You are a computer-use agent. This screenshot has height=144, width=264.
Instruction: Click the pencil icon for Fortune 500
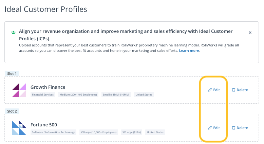pyautogui.click(x=210, y=128)
